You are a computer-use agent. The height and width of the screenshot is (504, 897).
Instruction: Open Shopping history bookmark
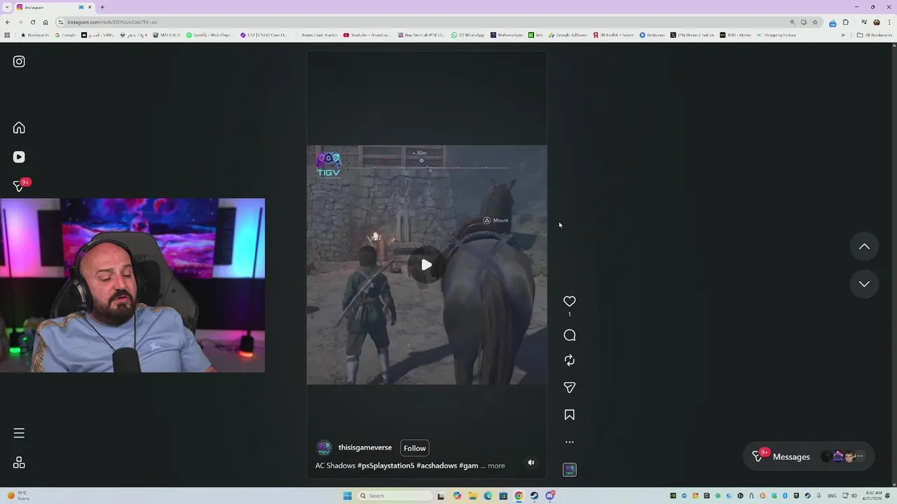[776, 35]
